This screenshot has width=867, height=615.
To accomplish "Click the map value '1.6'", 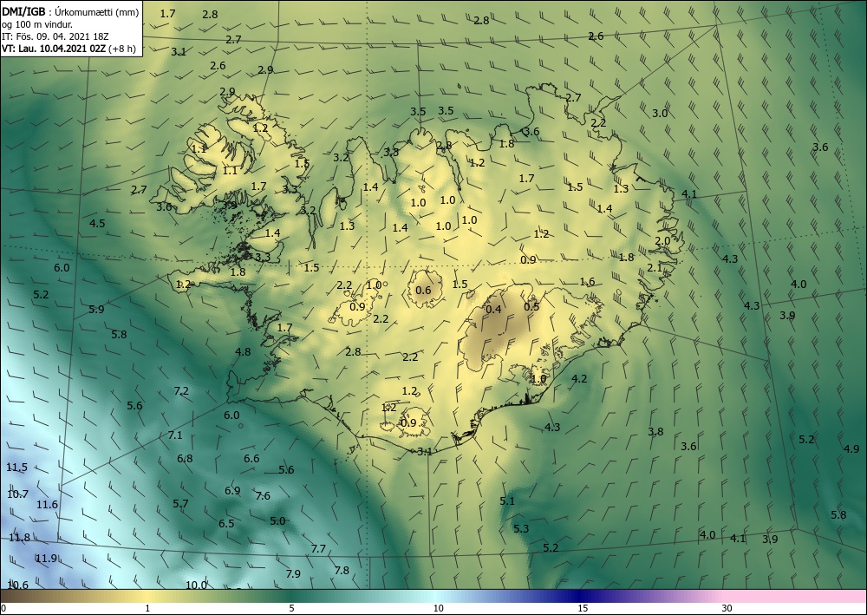I will coord(587,282).
